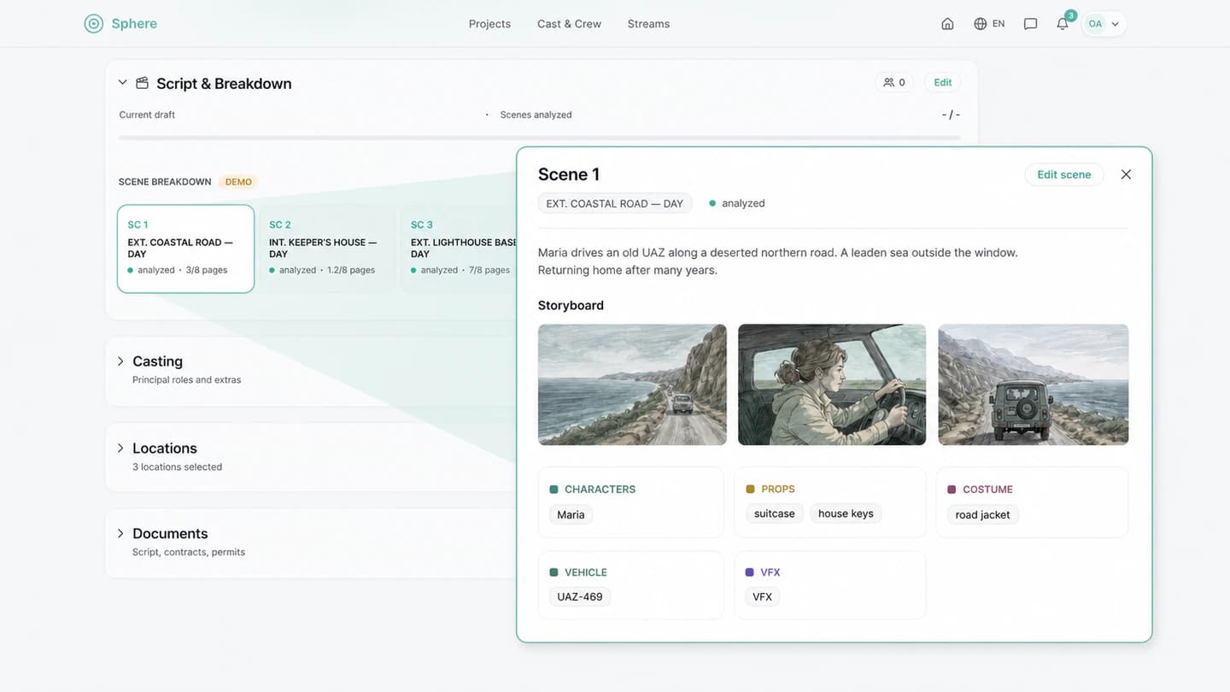Go to Streams navigation item
This screenshot has height=692, width=1230.
(648, 24)
